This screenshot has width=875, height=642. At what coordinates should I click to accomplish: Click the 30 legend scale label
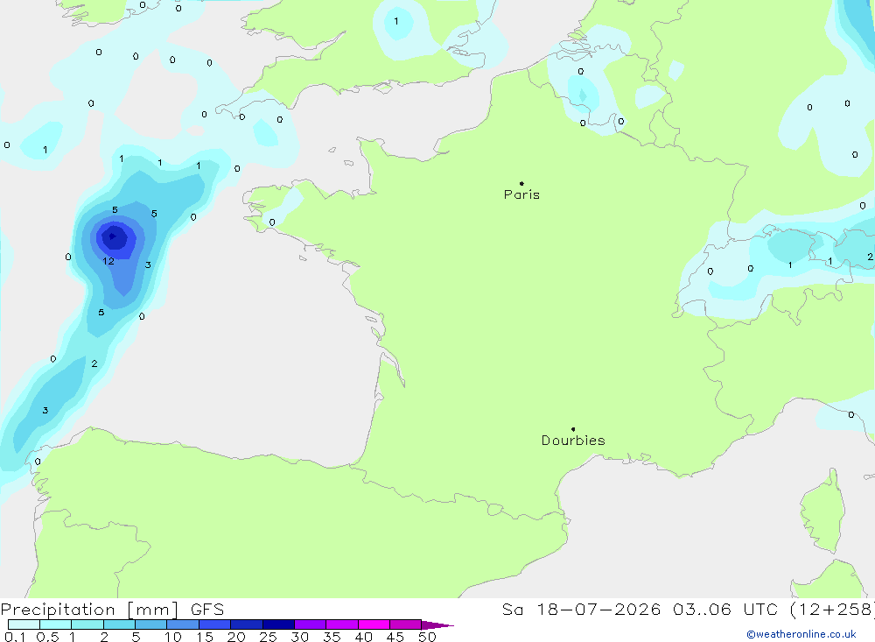click(x=299, y=637)
